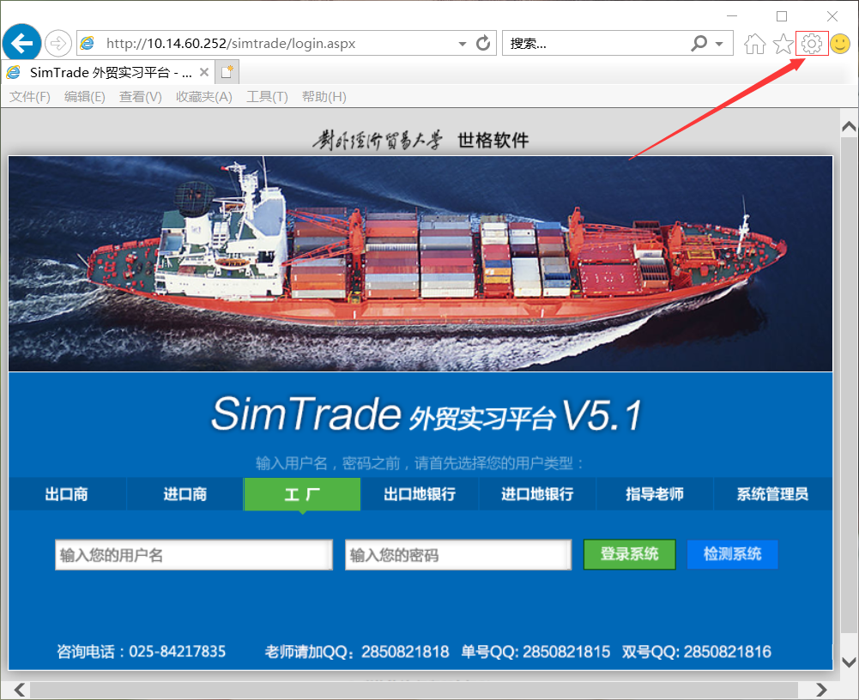Click the horizontal scrollbar left arrow
Screen dimensions: 859x700
(x=19, y=690)
